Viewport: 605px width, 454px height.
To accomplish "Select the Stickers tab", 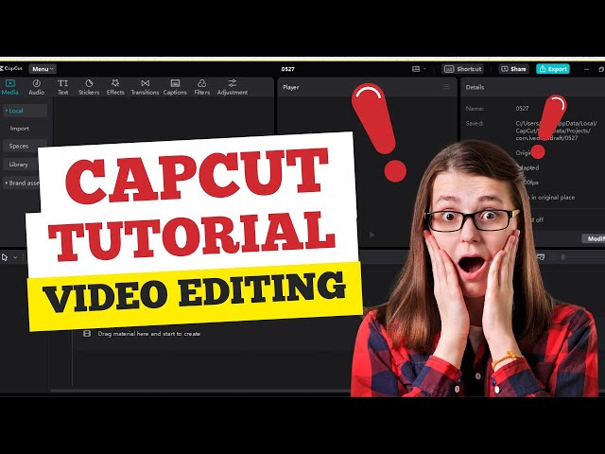I will pyautogui.click(x=89, y=87).
